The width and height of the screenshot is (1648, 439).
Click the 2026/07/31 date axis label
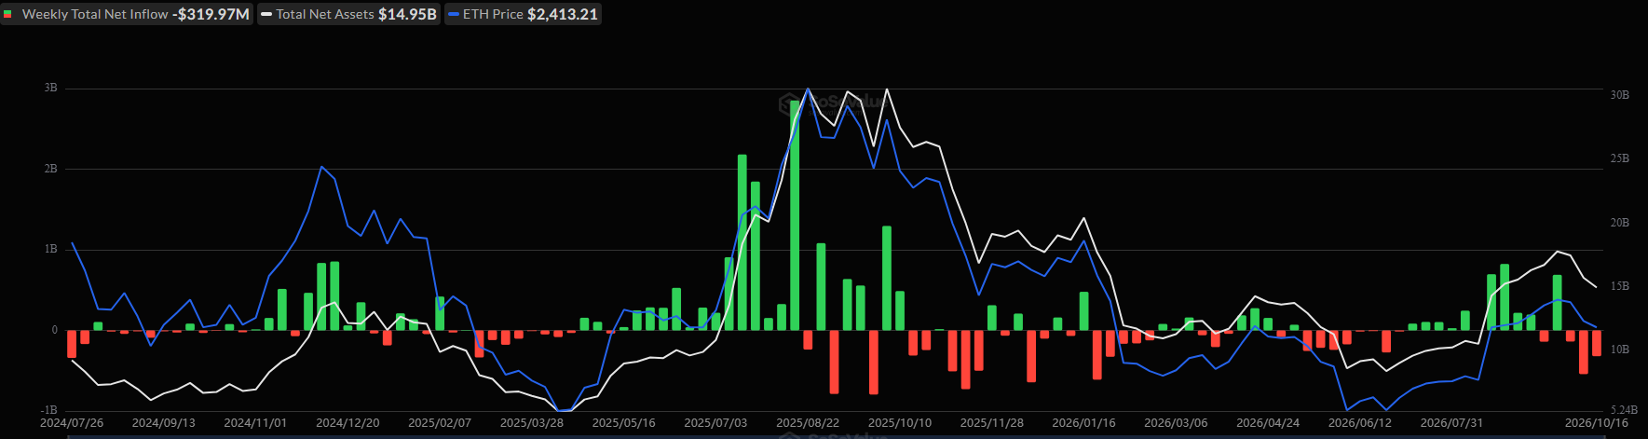1451,422
